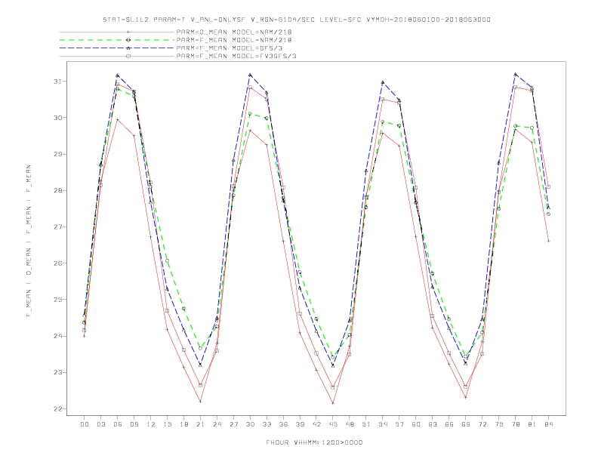
Task: Click the chart title starting with STAT=SL1L2
Action: pos(296,20)
